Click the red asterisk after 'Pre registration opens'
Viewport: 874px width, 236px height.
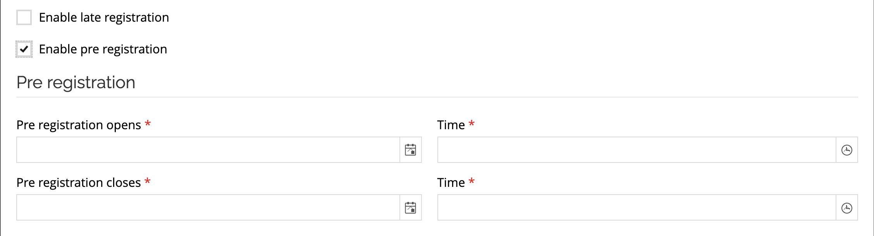[x=148, y=124]
